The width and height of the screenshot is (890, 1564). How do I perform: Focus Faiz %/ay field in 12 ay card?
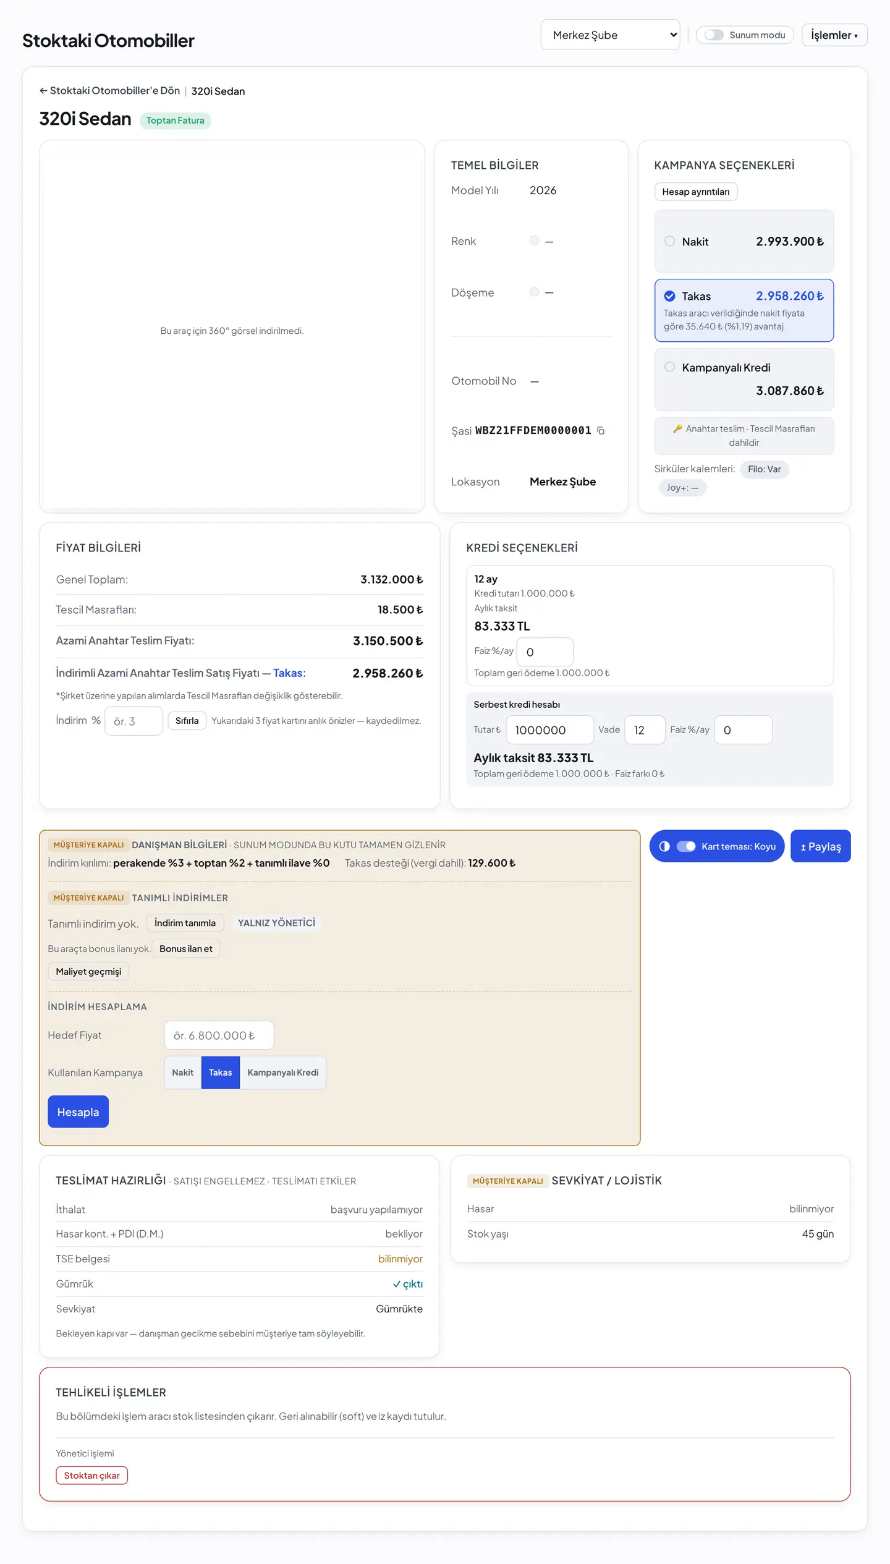pos(545,652)
